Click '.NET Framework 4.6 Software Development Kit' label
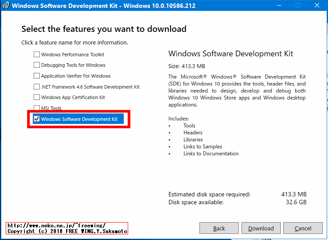The width and height of the screenshot is (328, 240). (91, 87)
